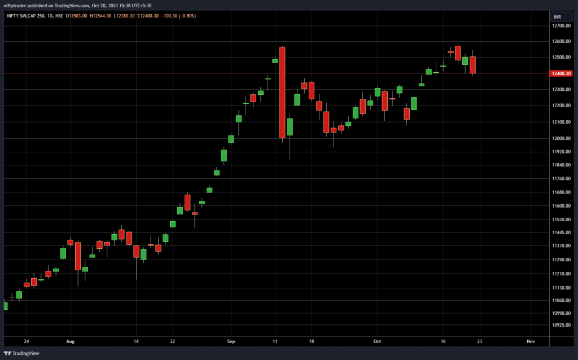This screenshot has width=578, height=360.
Task: Click the 12300.00 price axis label
Action: pos(562,90)
